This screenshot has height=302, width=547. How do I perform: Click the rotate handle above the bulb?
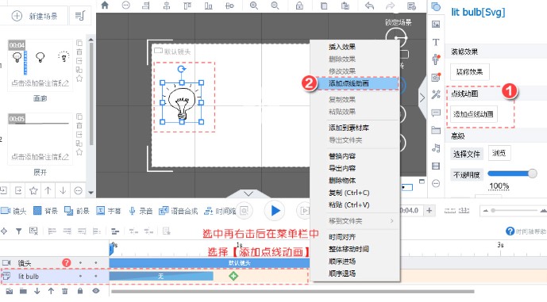181,69
